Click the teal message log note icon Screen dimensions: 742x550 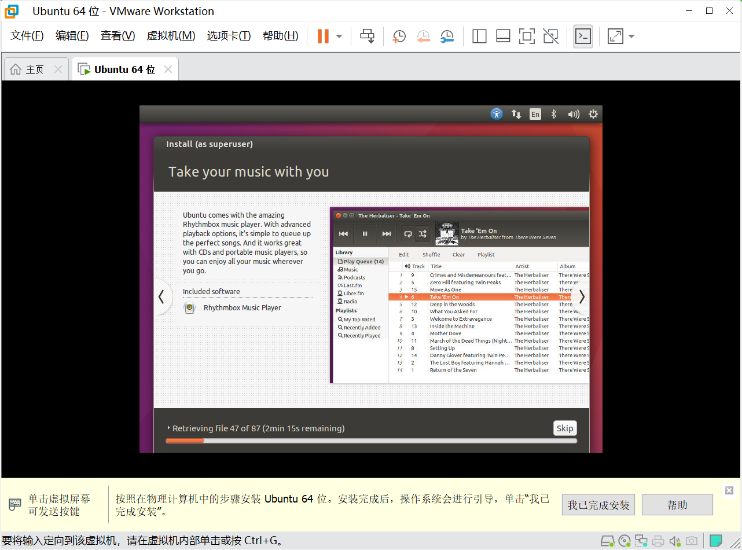click(x=716, y=541)
